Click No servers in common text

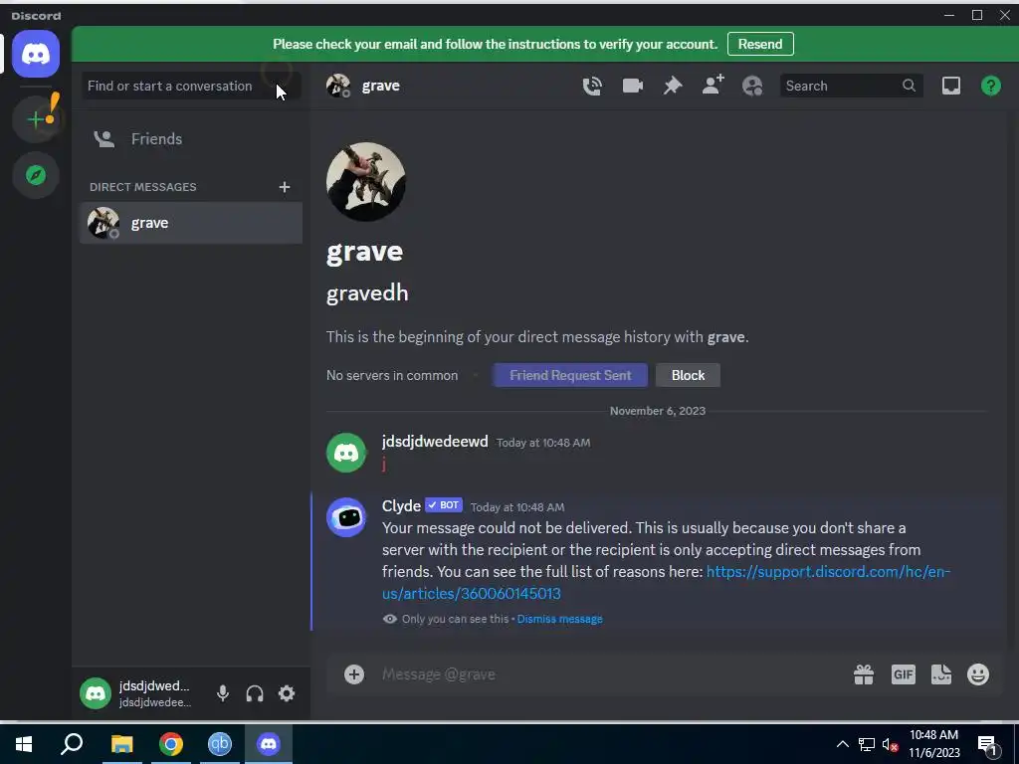pyautogui.click(x=392, y=375)
